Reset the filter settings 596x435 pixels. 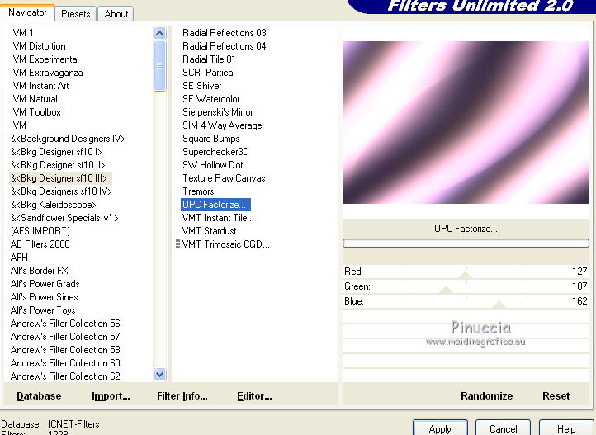tap(556, 396)
